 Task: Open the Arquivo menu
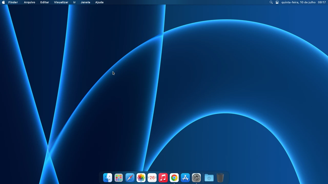click(x=29, y=2)
